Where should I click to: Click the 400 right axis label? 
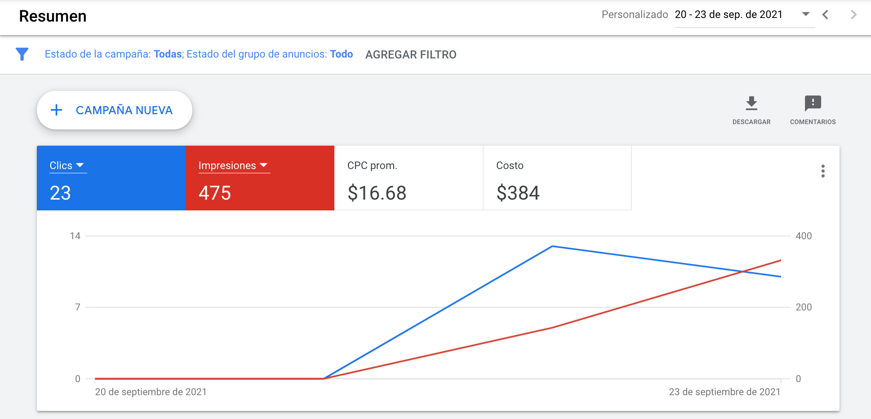[x=804, y=236]
